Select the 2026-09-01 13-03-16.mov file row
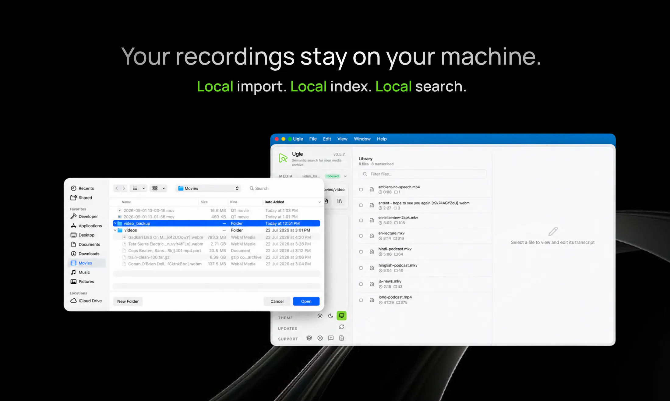This screenshot has width=670, height=401. click(216, 210)
